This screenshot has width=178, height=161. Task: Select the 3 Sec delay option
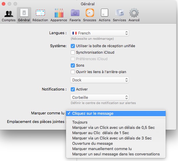pos(112,138)
